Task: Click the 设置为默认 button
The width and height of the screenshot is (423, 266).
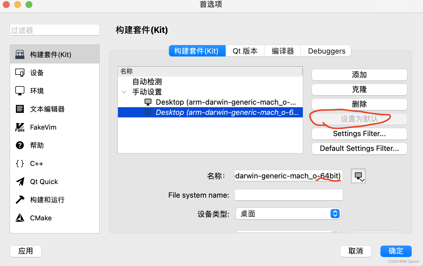Action: click(x=359, y=119)
